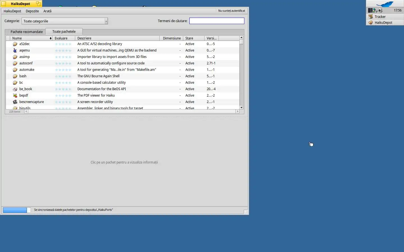This screenshot has height=252, width=404.
Task: Click the HaikuDepot icon in Deskbar
Action: (371, 22)
